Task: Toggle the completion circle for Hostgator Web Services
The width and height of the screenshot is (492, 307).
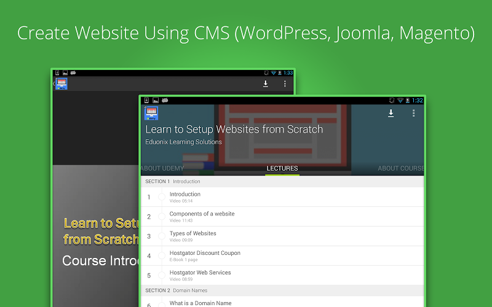Action: coord(162,275)
